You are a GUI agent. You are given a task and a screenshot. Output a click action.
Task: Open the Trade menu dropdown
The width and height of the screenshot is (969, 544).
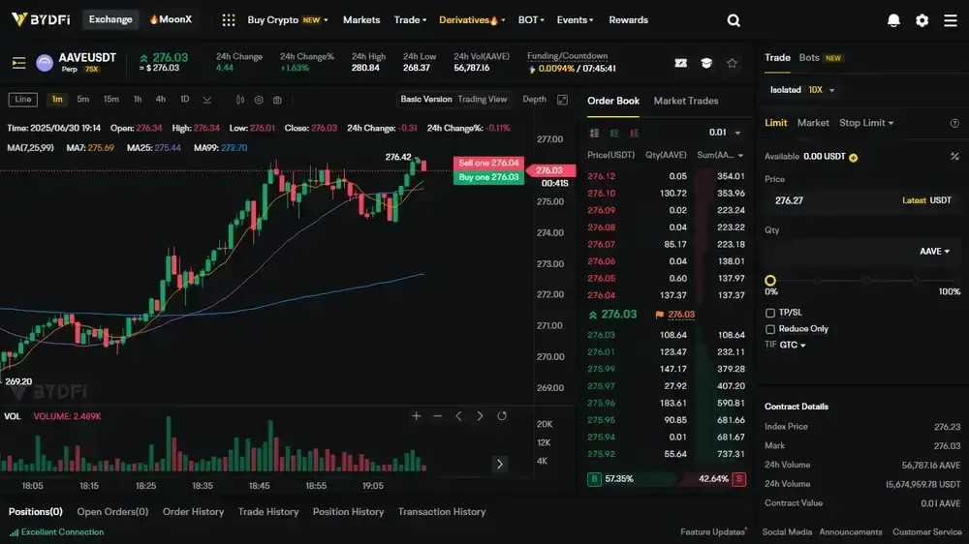pos(410,20)
